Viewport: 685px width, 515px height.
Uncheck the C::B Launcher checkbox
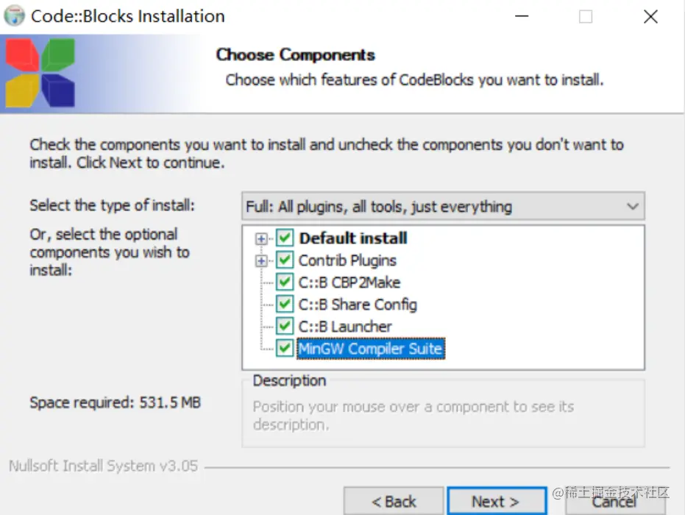[285, 327]
